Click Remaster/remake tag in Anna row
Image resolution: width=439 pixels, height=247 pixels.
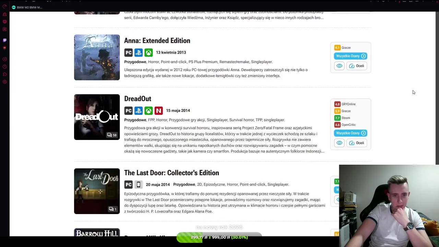click(234, 62)
